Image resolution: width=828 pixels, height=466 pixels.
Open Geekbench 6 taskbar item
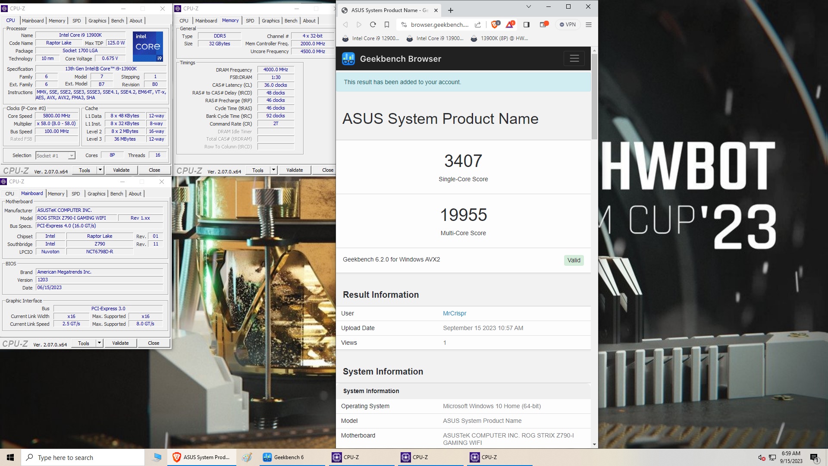pyautogui.click(x=292, y=457)
